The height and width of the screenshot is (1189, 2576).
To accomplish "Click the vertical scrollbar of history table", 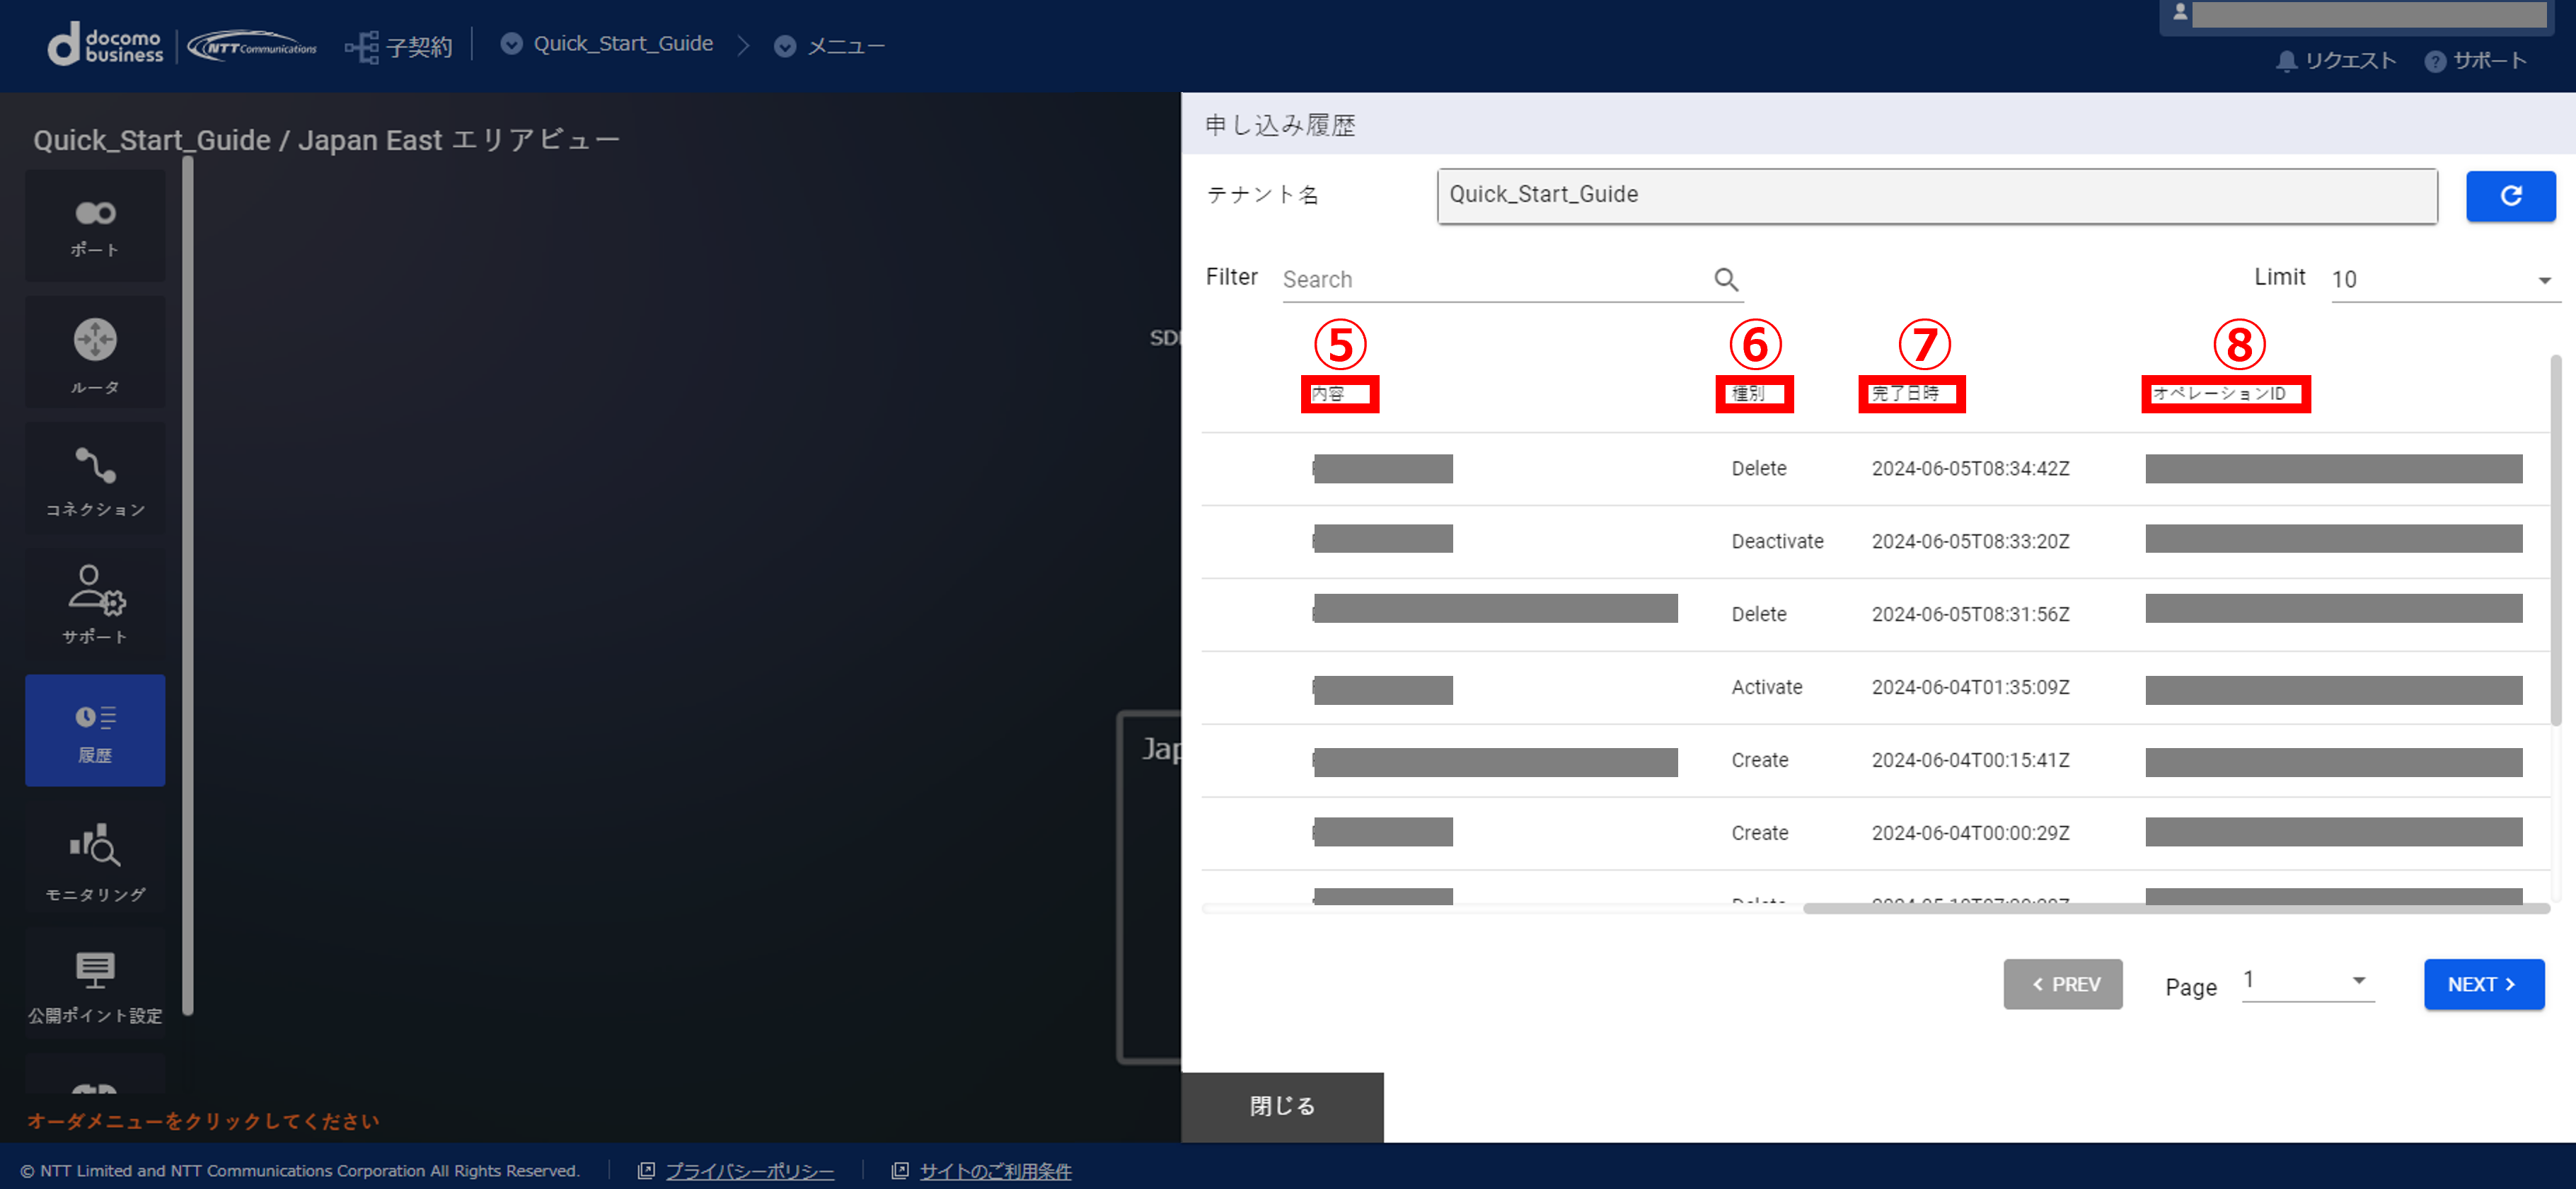I will pos(2555,540).
